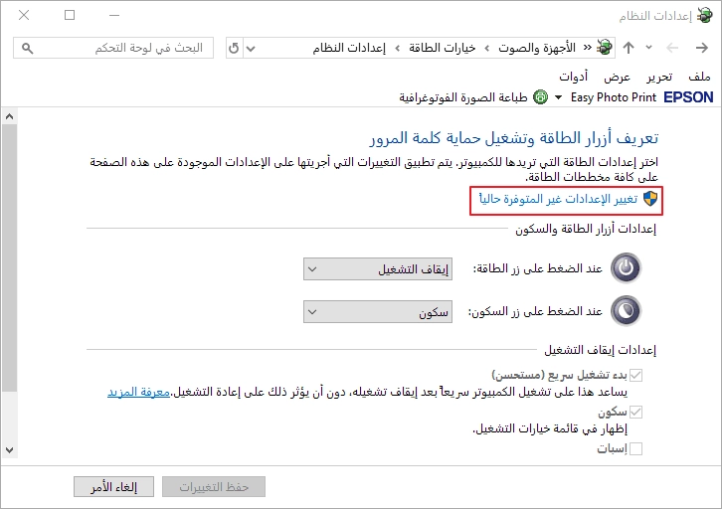The image size is (722, 509).
Task: Click the up one level arrow
Action: (629, 48)
